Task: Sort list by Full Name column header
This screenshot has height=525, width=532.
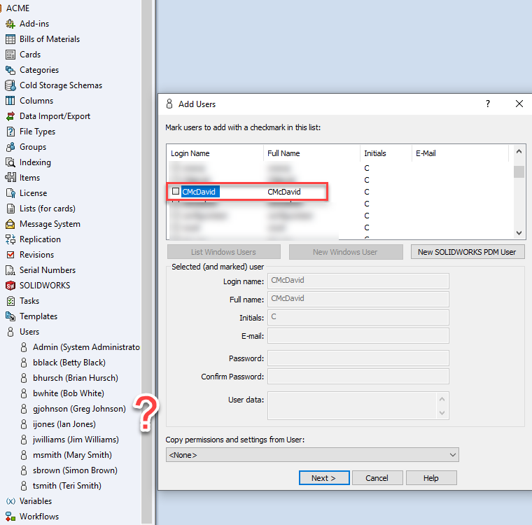Action: (x=311, y=153)
